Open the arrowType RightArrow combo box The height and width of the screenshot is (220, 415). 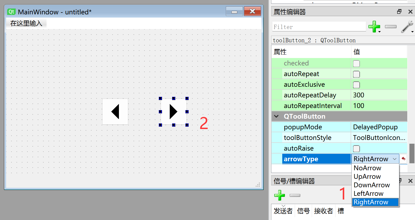tap(375, 159)
